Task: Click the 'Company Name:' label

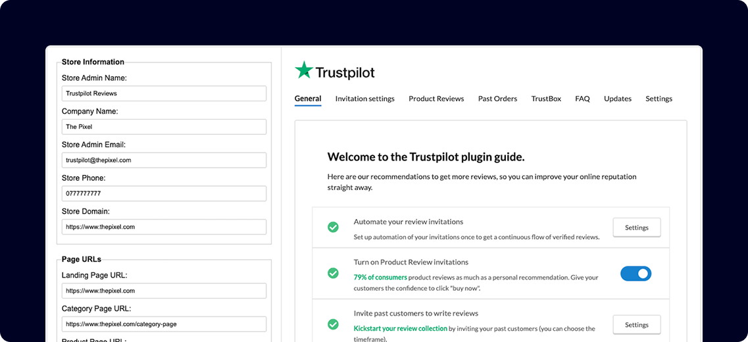Action: click(x=89, y=111)
